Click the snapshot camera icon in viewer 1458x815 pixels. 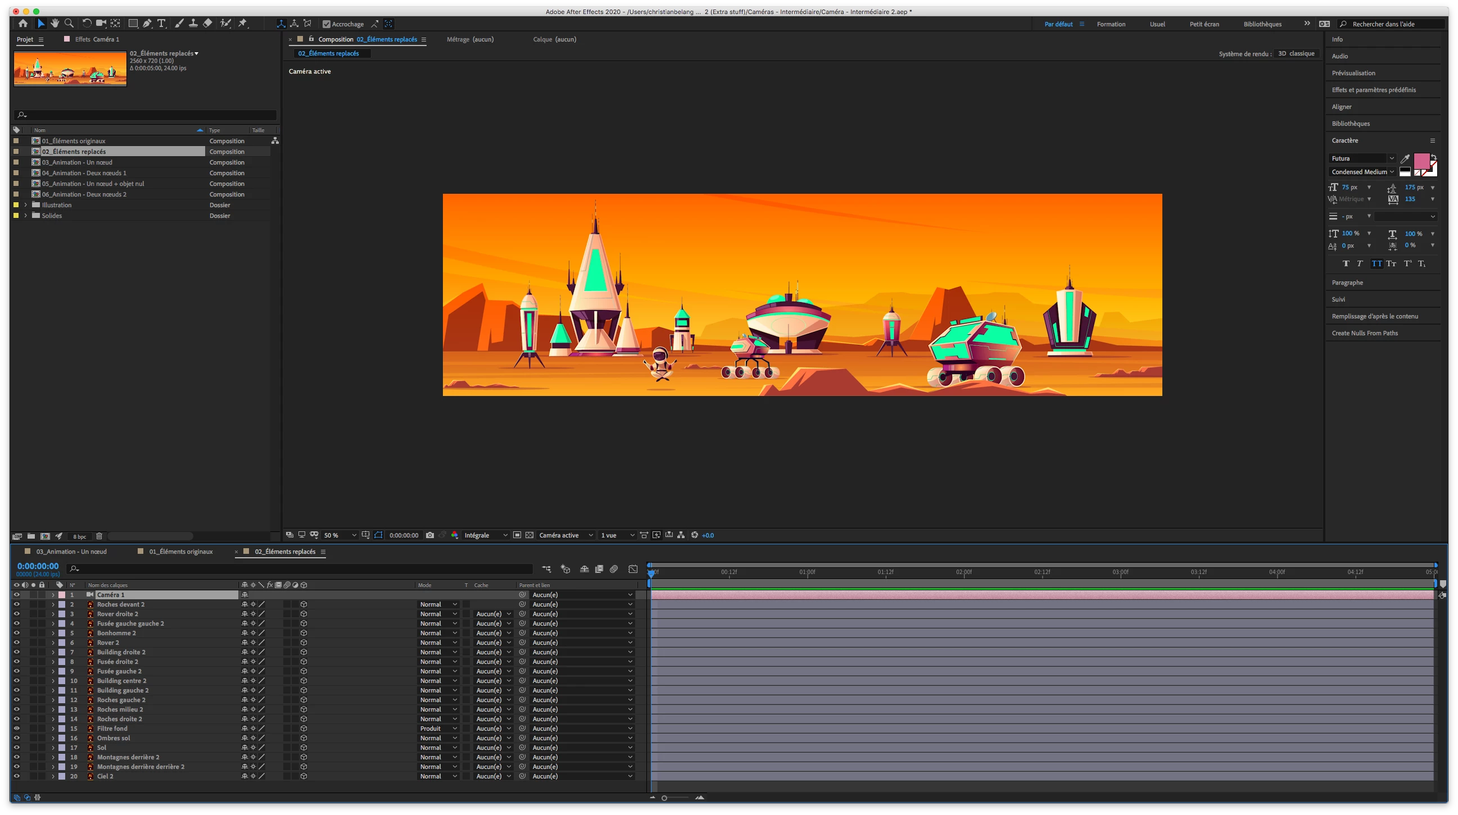[x=429, y=535]
